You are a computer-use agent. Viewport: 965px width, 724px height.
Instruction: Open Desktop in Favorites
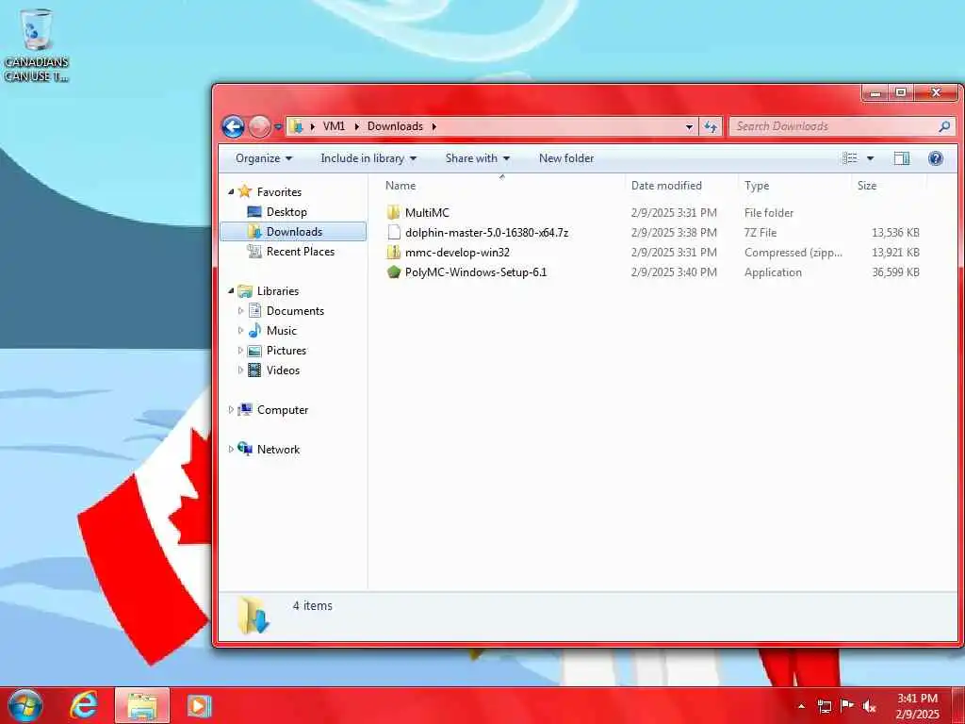click(x=286, y=212)
